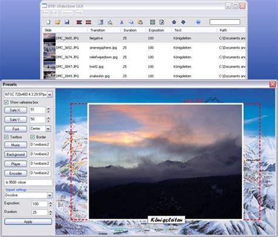Click the Player button
This screenshot has height=237, width=278.
coord(16,164)
